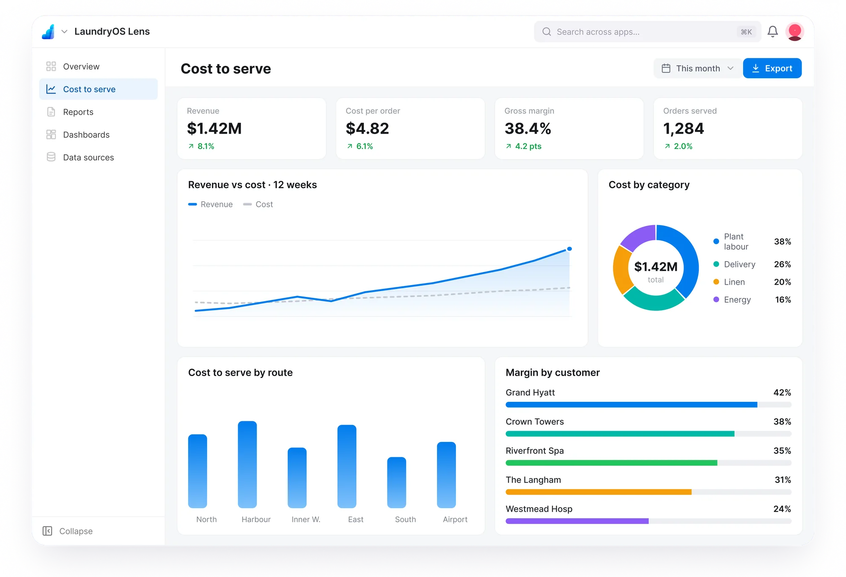Click the Export button
The image size is (846, 577).
tap(772, 68)
